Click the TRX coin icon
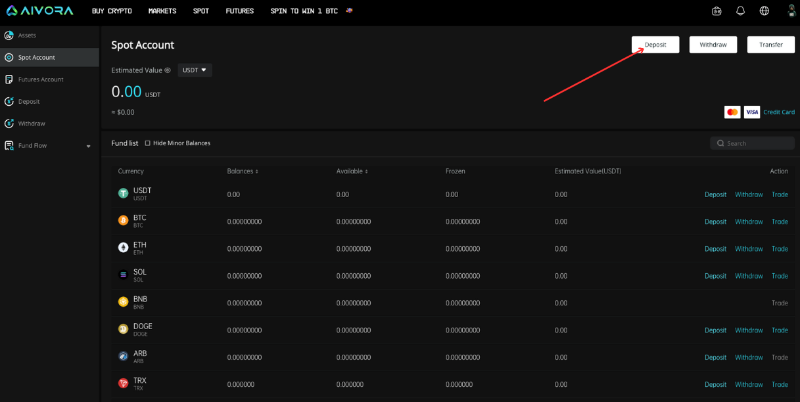The width and height of the screenshot is (800, 402). [x=123, y=384]
